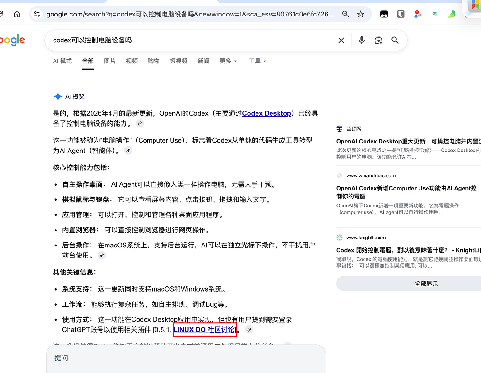This screenshot has width=481, height=373.
Task: Expand the 工具 dropdown
Action: [x=258, y=61]
